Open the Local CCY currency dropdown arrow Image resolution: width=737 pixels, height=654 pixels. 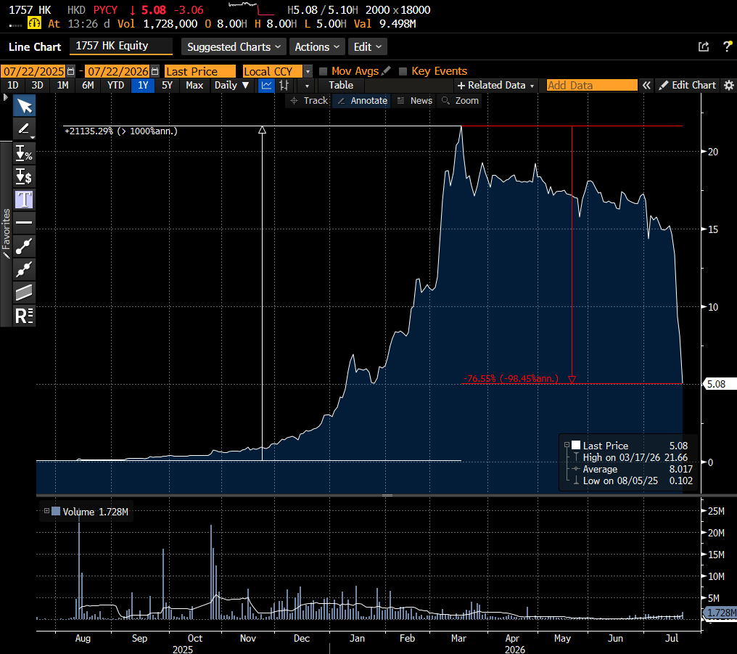click(x=308, y=71)
